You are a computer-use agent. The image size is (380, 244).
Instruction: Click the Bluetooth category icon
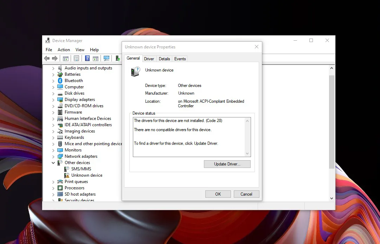pos(60,81)
